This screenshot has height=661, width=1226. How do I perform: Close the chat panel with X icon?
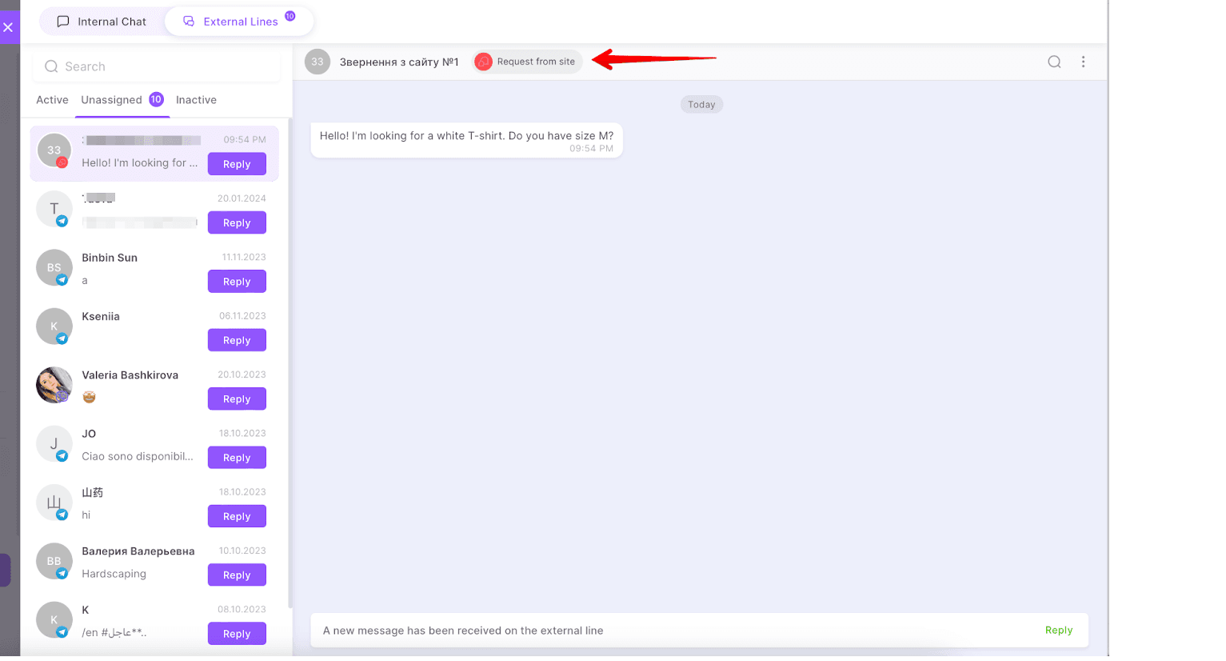tap(8, 27)
